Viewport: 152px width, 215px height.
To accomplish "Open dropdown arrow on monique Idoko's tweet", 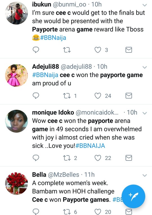I will click(145, 113).
